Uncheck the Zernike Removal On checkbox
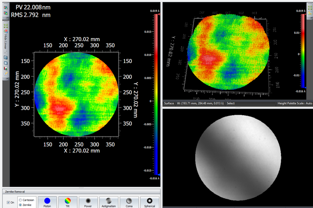 8,202
